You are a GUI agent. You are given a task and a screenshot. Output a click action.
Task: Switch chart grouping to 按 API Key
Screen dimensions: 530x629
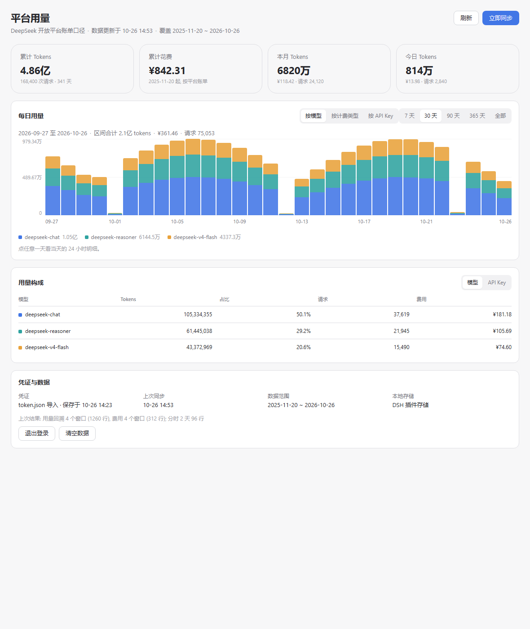(x=380, y=116)
